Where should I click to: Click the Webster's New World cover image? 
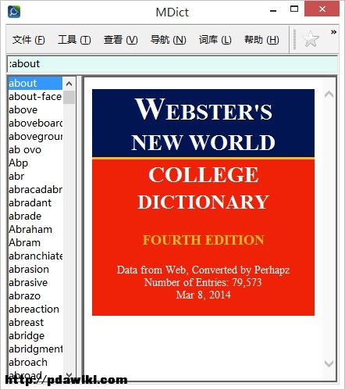tap(203, 202)
